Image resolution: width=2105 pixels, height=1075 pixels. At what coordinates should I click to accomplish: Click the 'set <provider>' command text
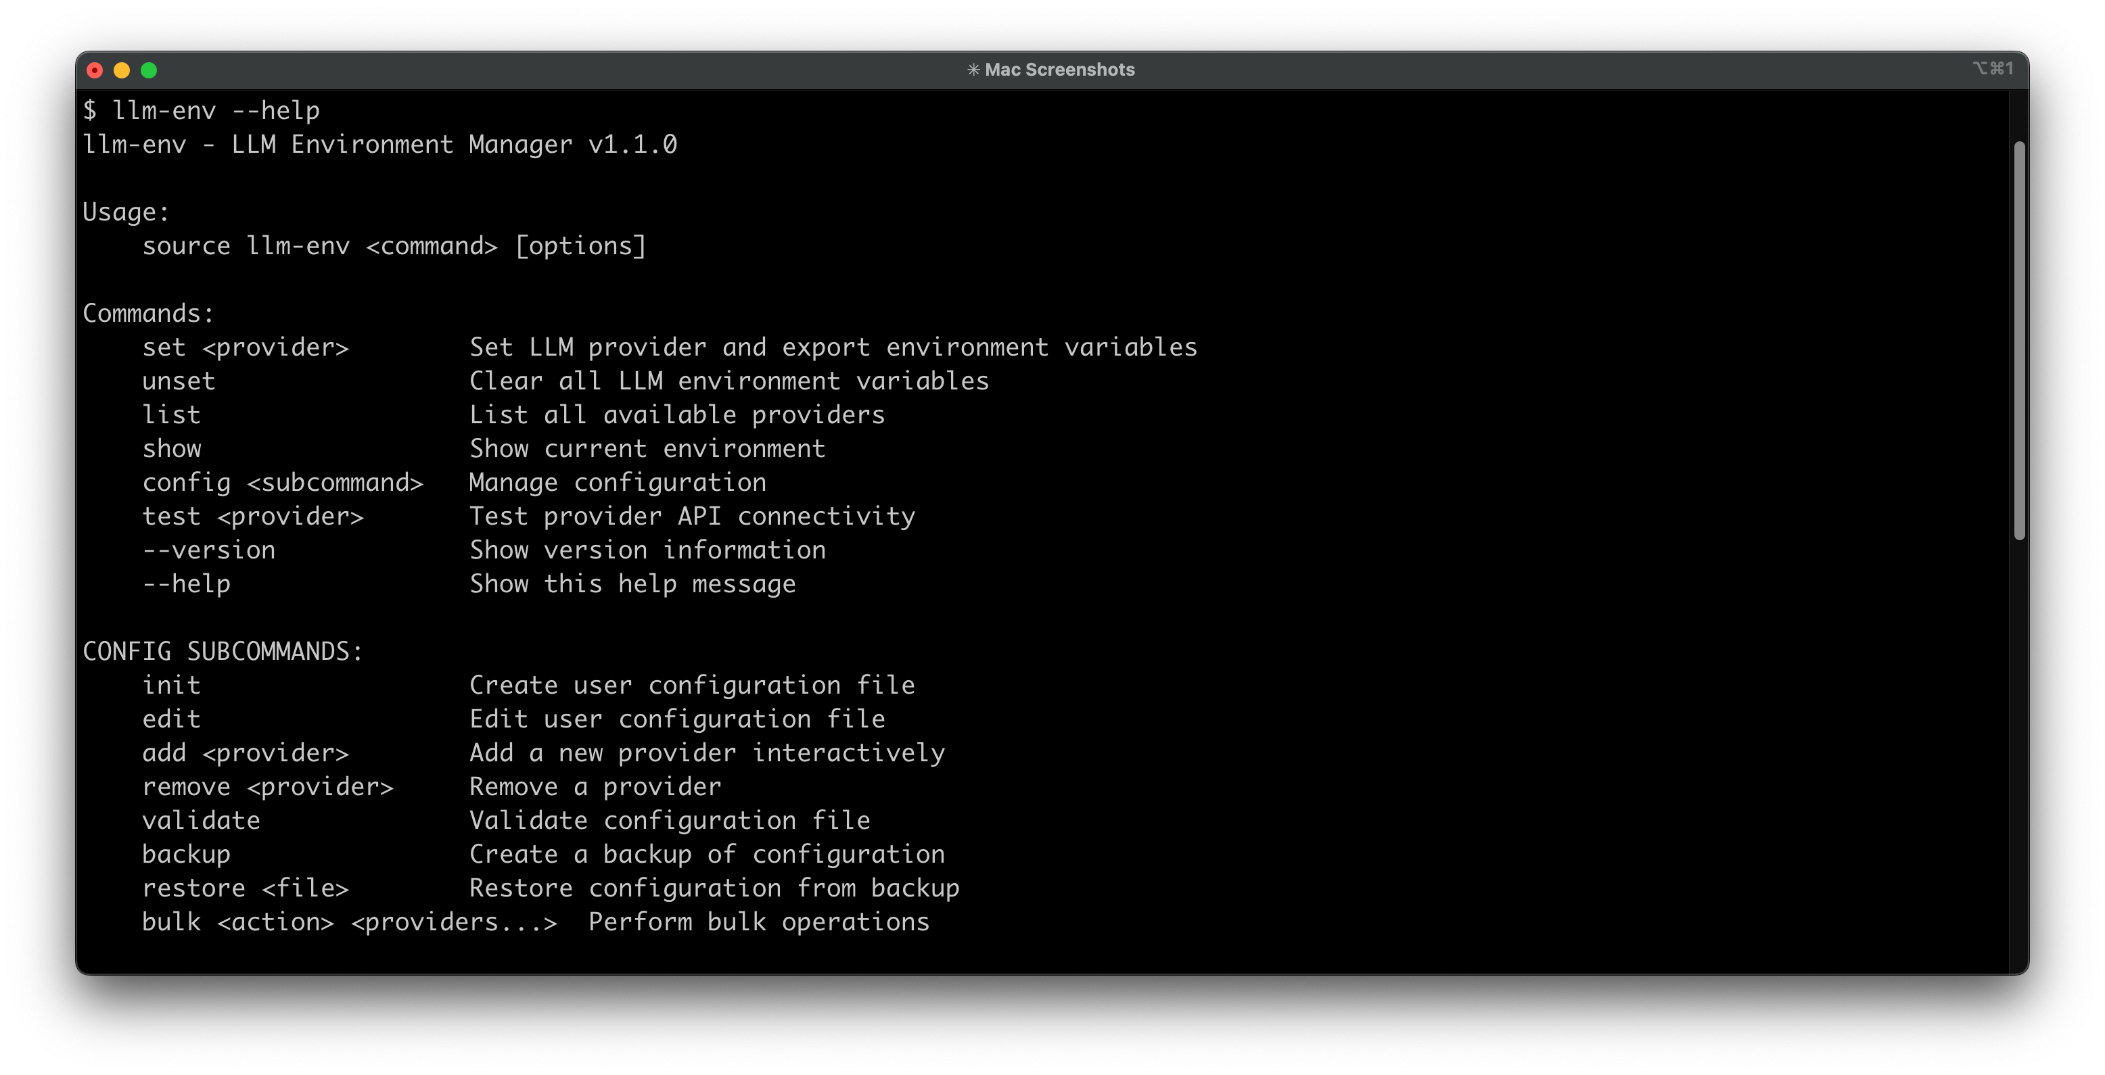click(245, 347)
